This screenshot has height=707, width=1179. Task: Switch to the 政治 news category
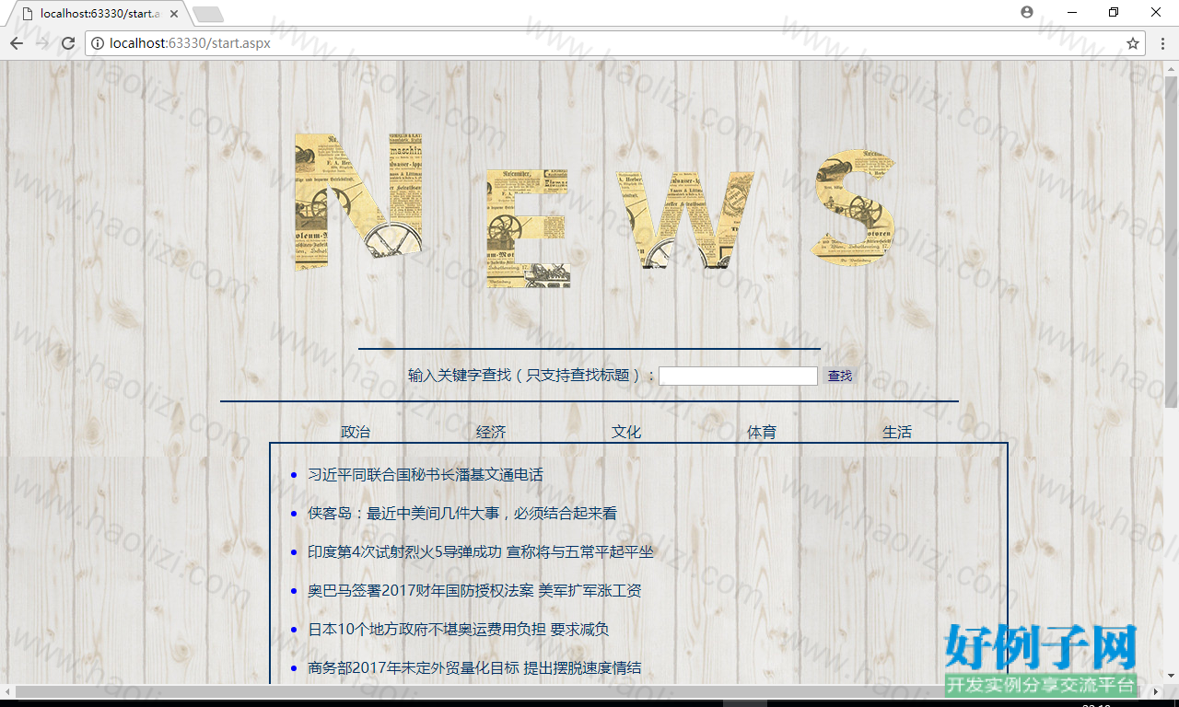pyautogui.click(x=356, y=432)
